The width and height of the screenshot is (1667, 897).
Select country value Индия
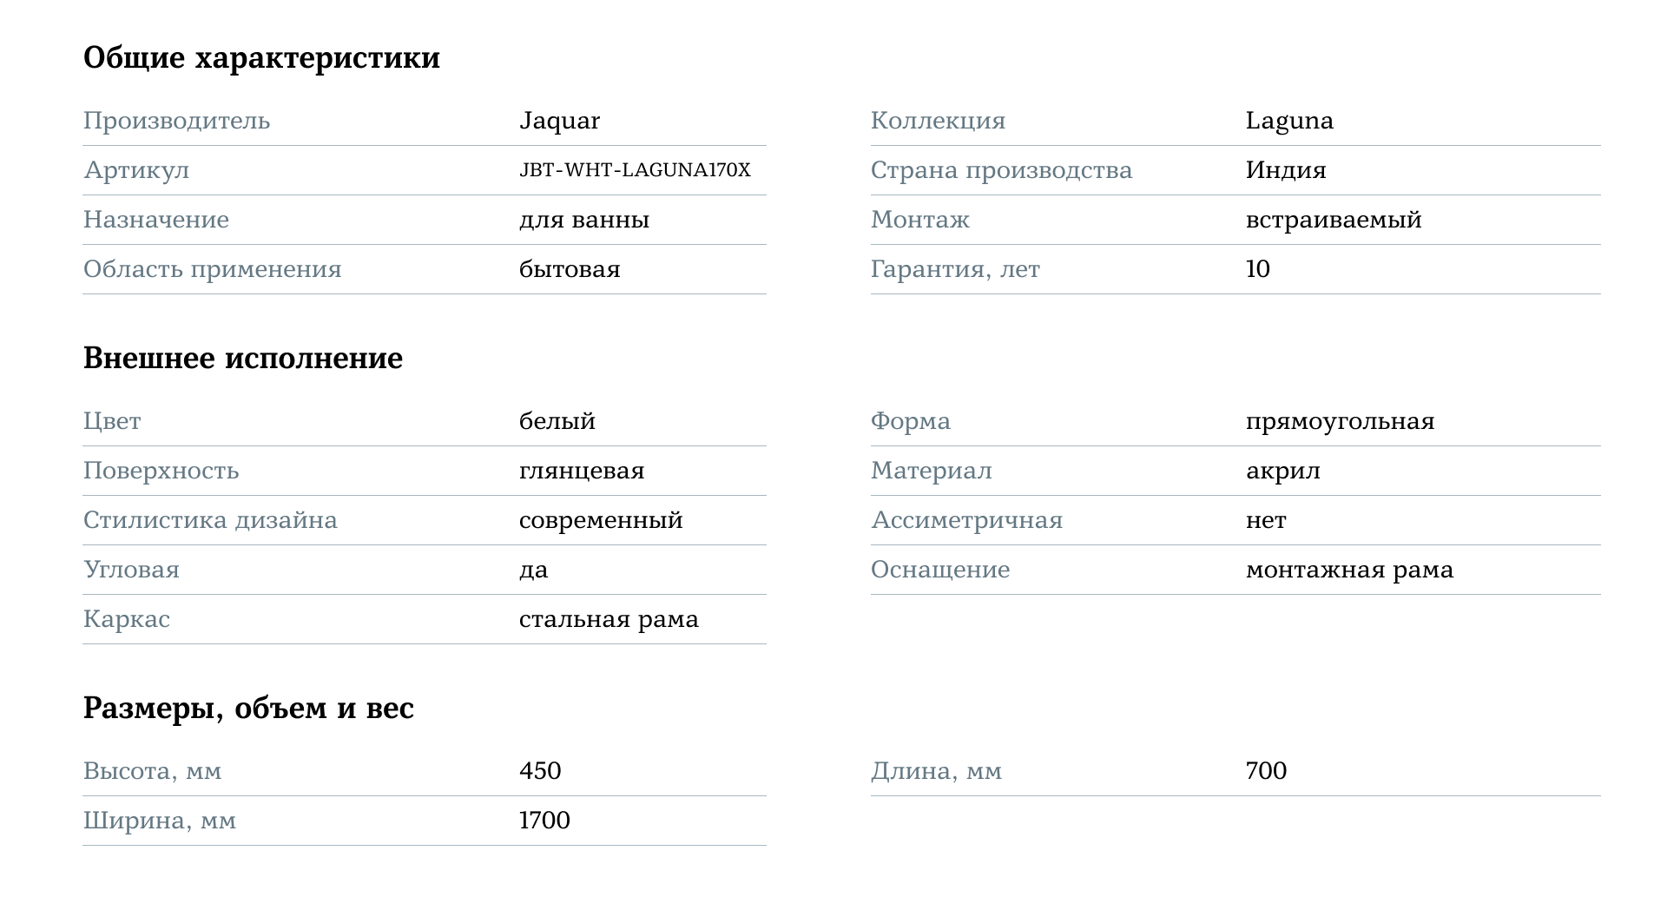click(x=1286, y=170)
